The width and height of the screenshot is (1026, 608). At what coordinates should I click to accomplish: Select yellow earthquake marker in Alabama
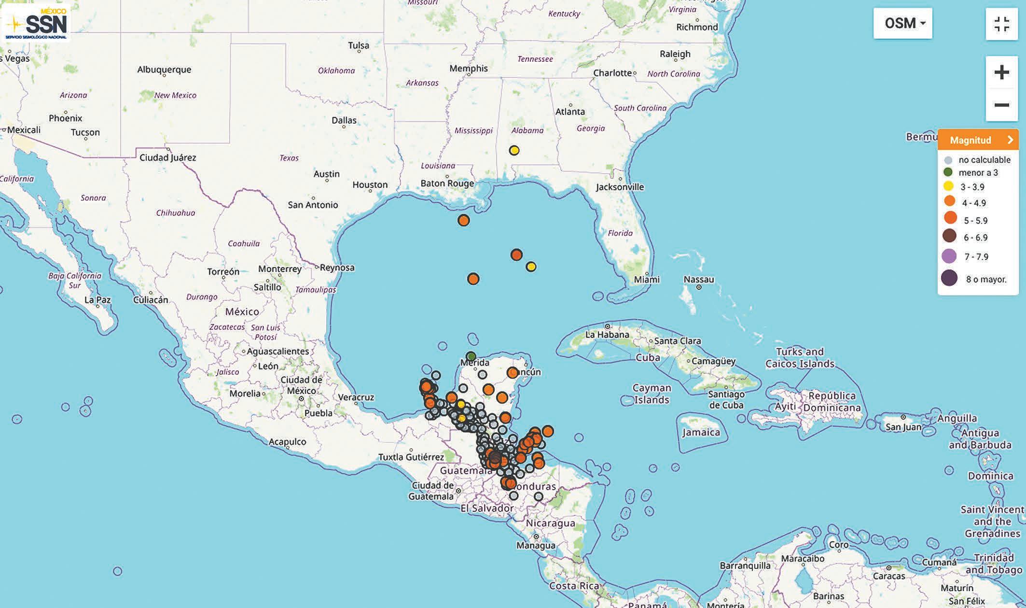(x=514, y=150)
